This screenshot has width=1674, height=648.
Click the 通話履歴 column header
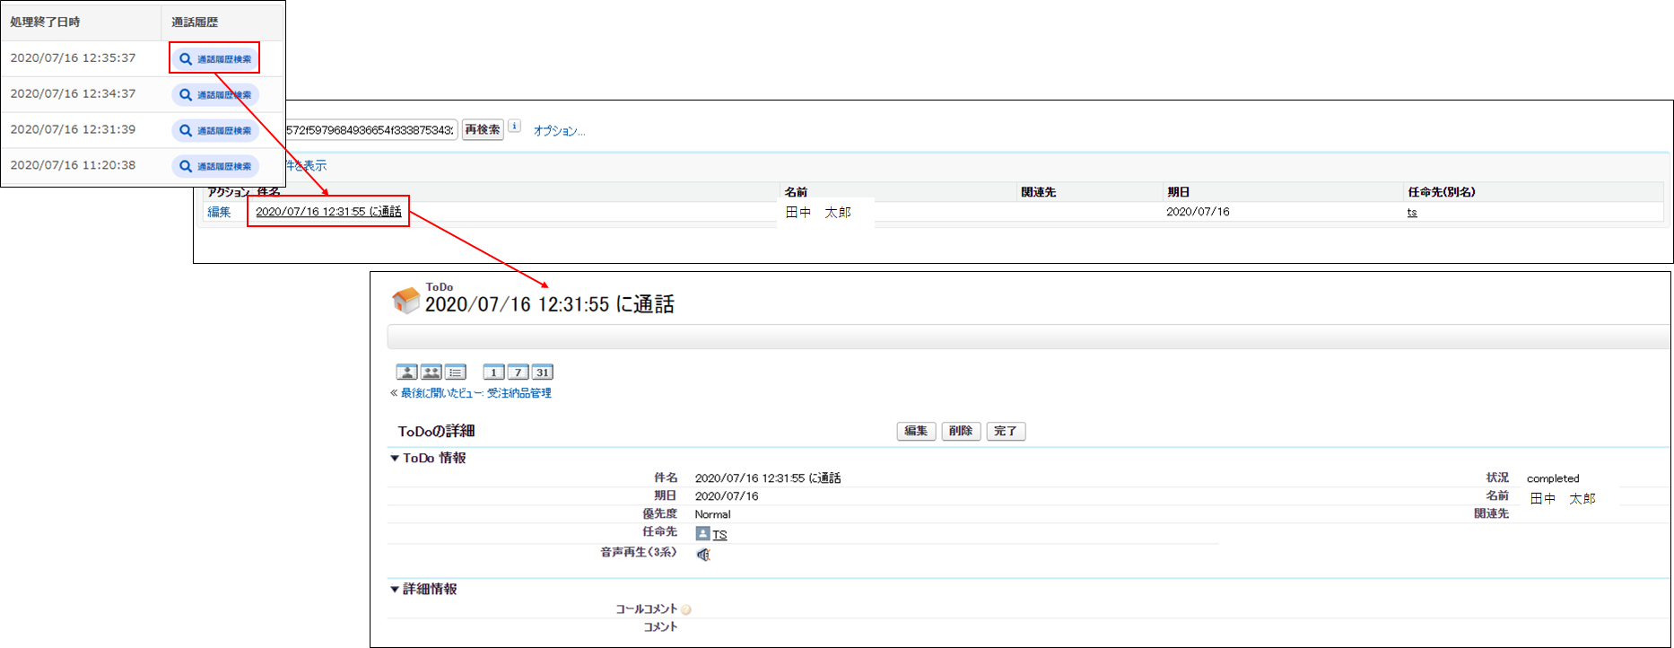click(x=195, y=22)
